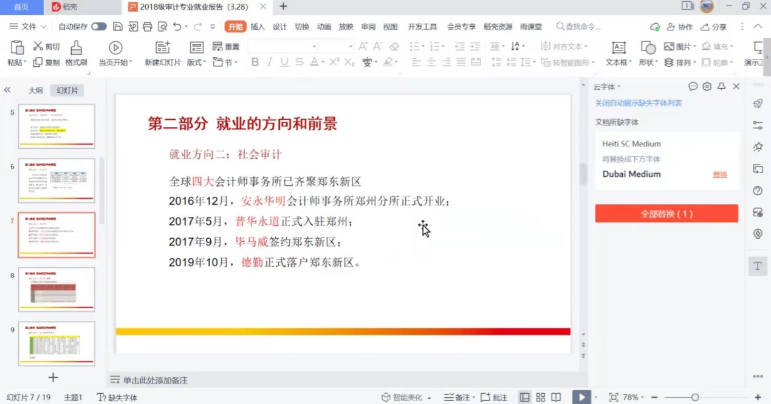Insert a text box 文本框
The image size is (771, 404).
point(619,53)
